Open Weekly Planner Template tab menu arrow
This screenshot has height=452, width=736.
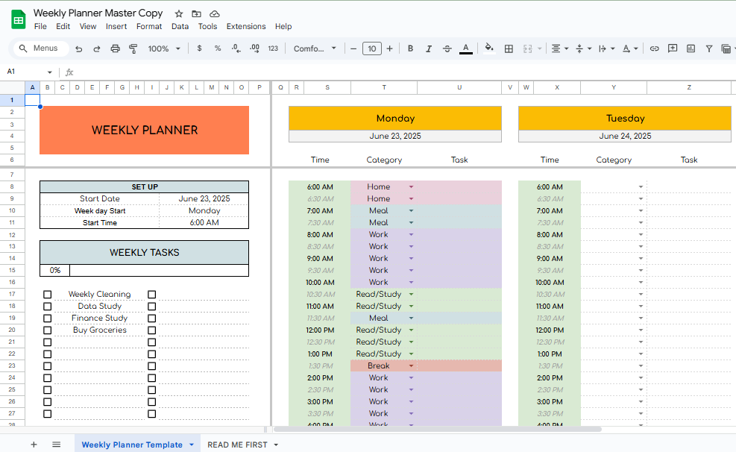[x=192, y=445]
